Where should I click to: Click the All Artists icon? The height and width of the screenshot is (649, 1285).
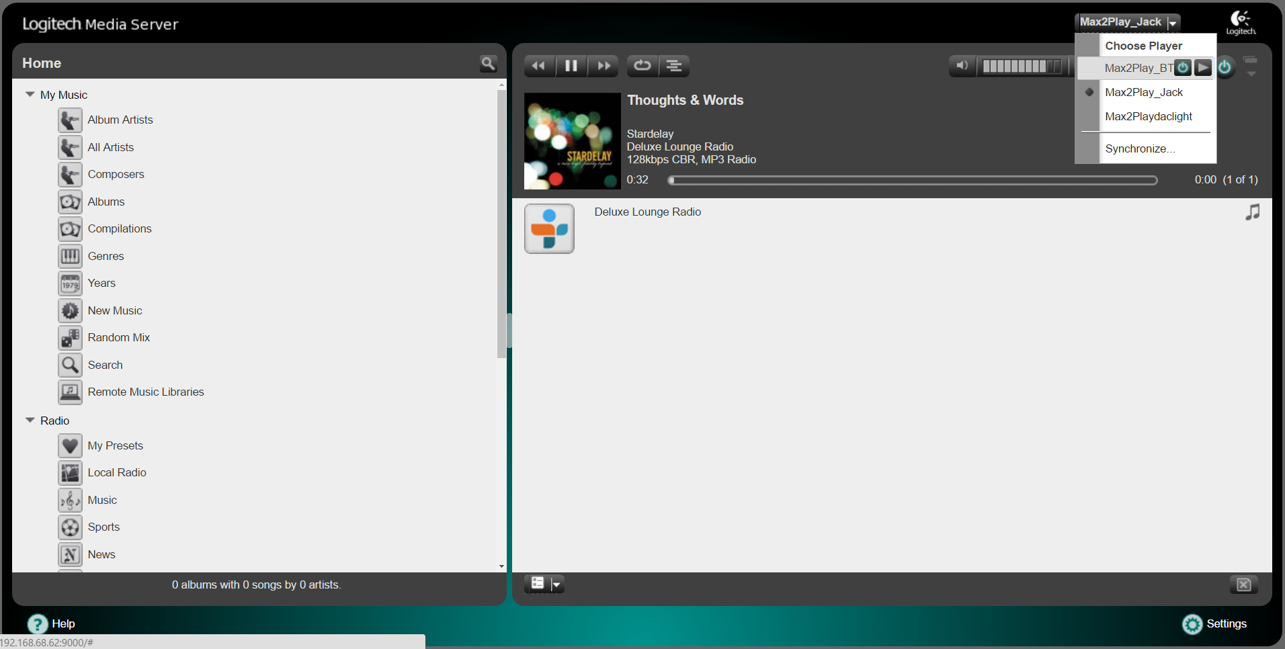tap(70, 147)
